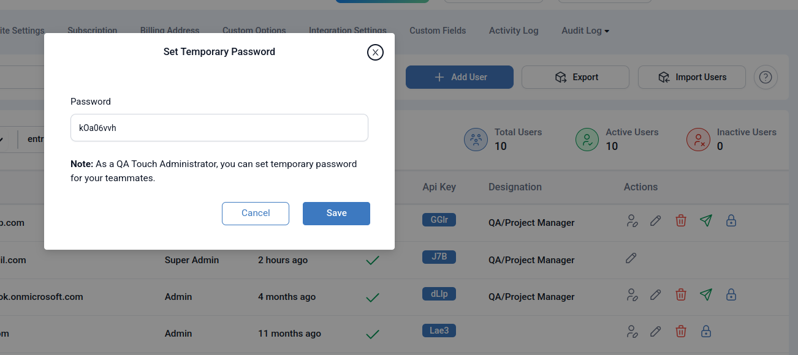Click the temporary Password input field

tap(219, 128)
